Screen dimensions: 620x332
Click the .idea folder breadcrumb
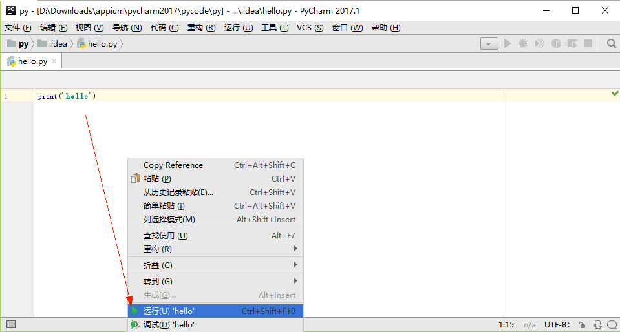52,44
